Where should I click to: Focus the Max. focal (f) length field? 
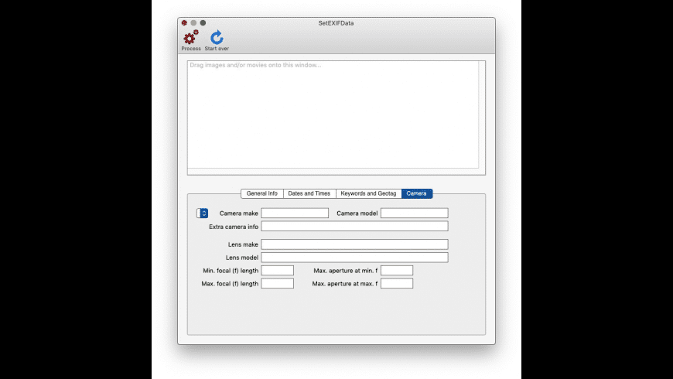click(x=277, y=283)
